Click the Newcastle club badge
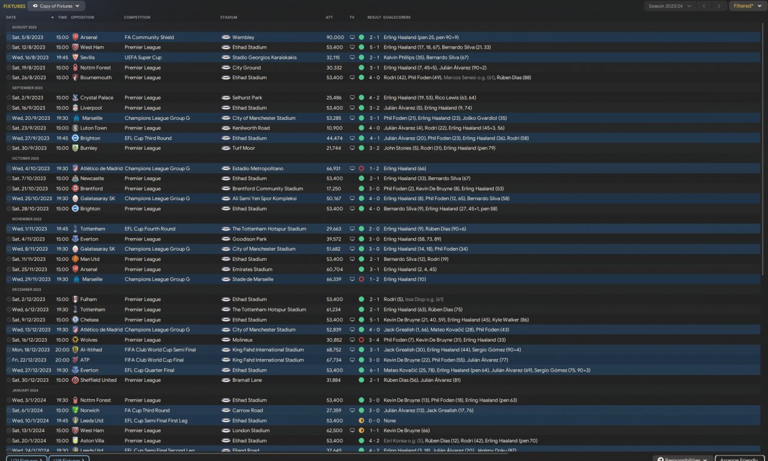Viewport: 768px width, 461px height. pos(75,179)
